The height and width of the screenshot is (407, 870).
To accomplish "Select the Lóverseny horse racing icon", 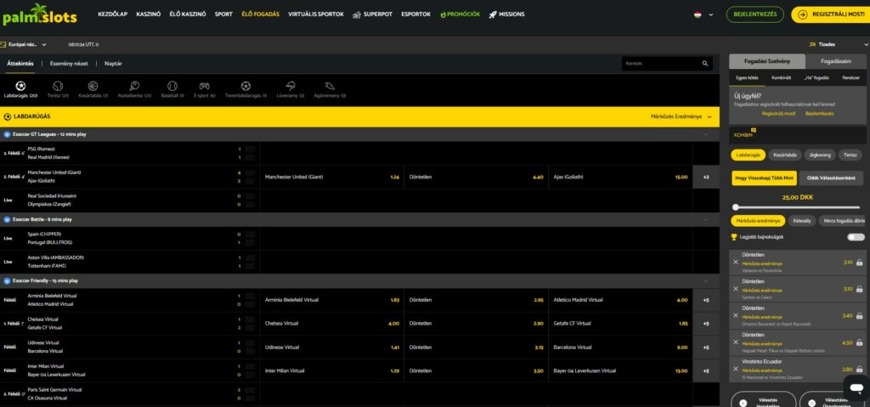I will click(291, 86).
